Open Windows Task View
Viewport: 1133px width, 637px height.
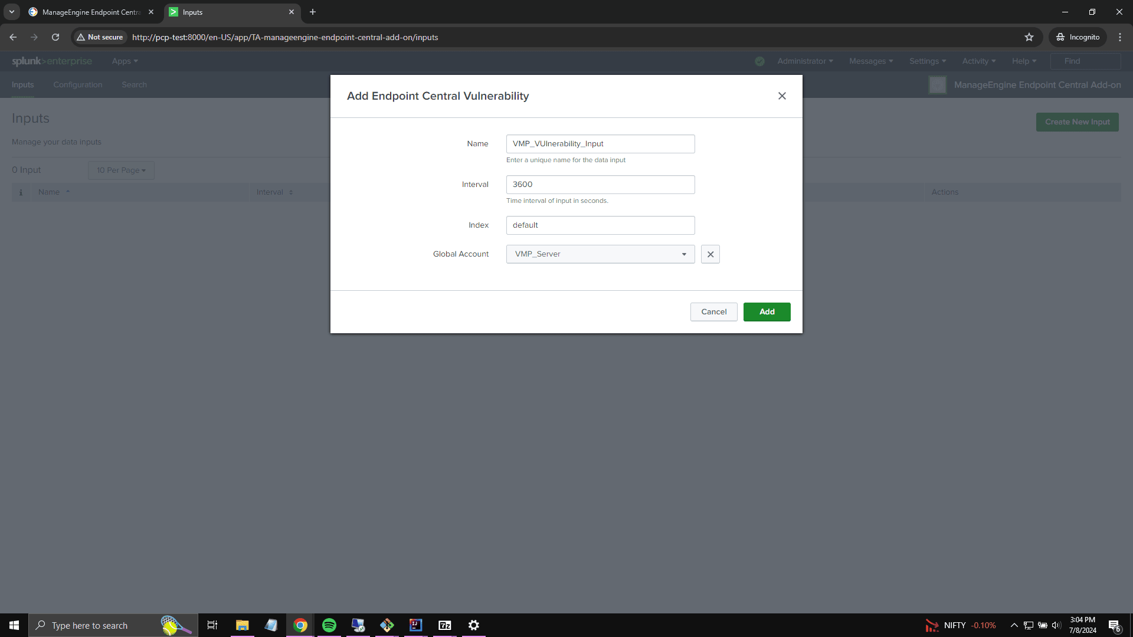[x=212, y=625]
